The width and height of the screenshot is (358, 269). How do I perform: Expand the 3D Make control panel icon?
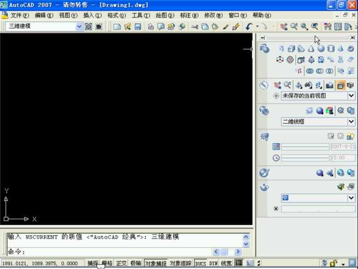[x=264, y=49]
